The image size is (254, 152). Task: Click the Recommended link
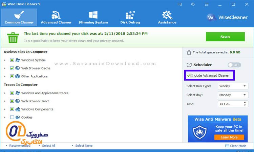click(x=20, y=146)
